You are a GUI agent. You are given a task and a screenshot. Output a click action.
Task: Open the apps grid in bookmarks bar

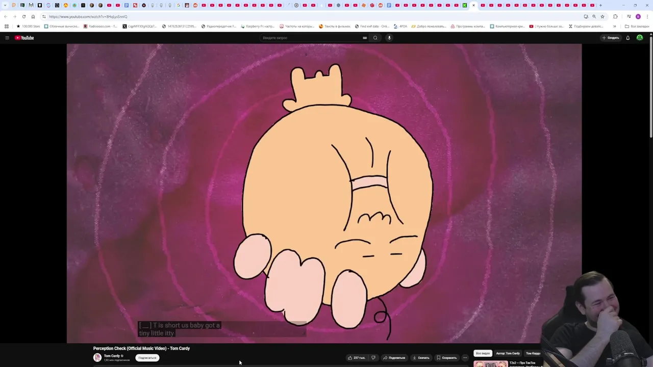pos(6,26)
